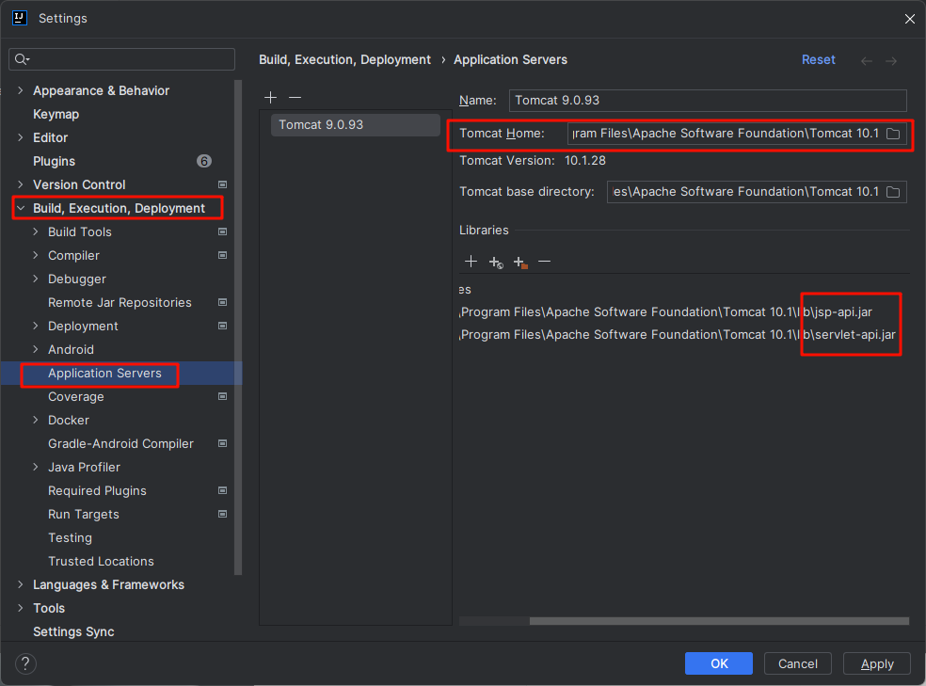The image size is (926, 686).
Task: Focus the settings search field
Action: (x=121, y=59)
